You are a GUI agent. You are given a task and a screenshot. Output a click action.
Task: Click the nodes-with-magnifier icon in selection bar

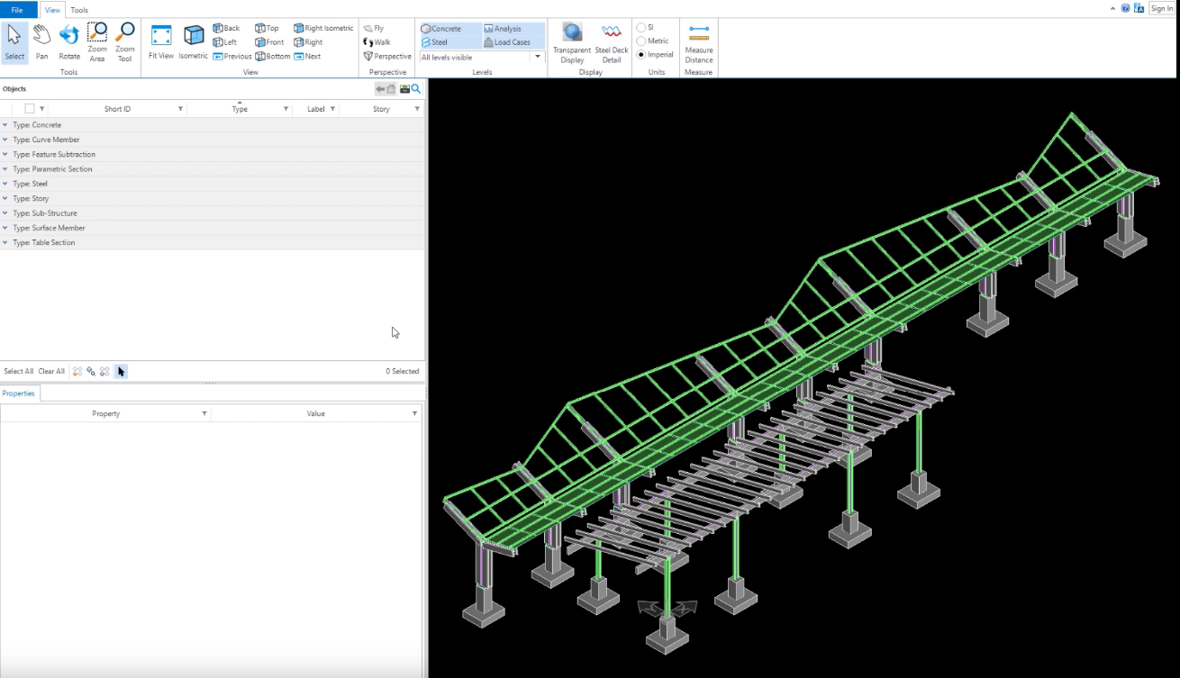pyautogui.click(x=91, y=371)
